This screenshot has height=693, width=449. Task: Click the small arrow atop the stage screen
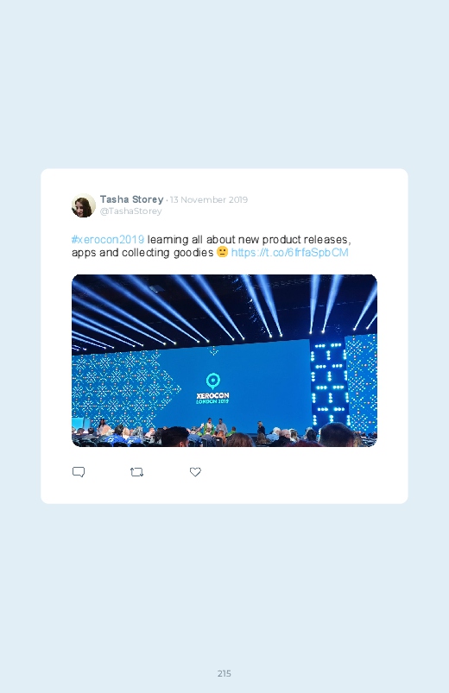pyautogui.click(x=213, y=351)
